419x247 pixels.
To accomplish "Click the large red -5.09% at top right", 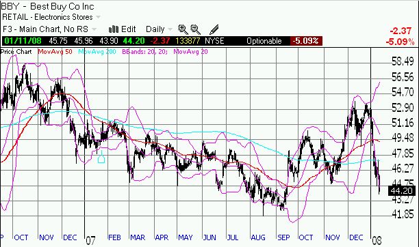I will tap(400, 42).
